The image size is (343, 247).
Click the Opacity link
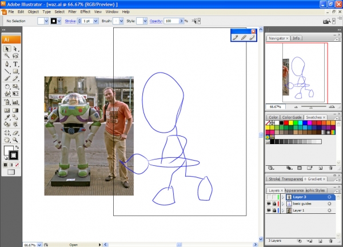coord(156,21)
